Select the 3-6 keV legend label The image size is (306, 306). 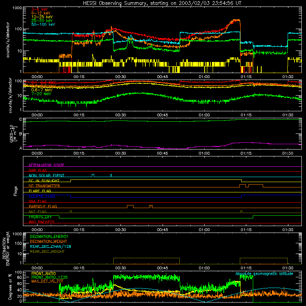click(x=39, y=9)
